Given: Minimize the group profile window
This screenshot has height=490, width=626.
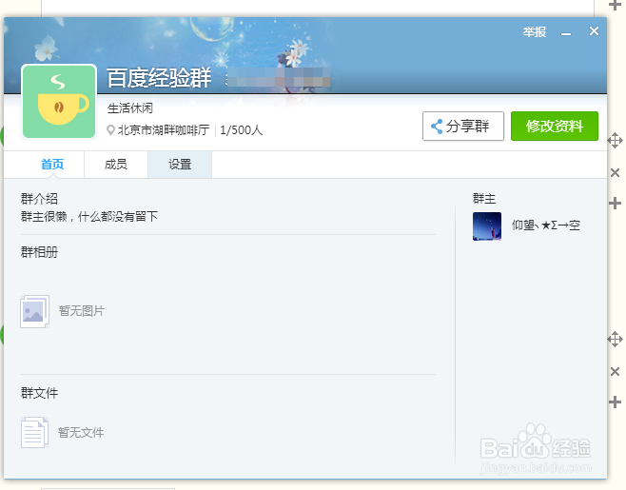Looking at the screenshot, I should click(x=566, y=33).
